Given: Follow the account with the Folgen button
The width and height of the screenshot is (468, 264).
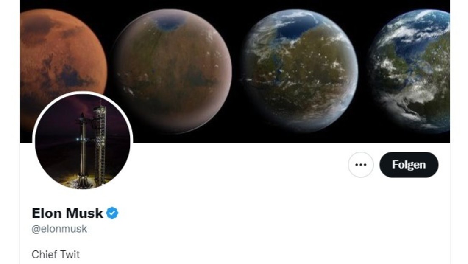Looking at the screenshot, I should tap(409, 165).
